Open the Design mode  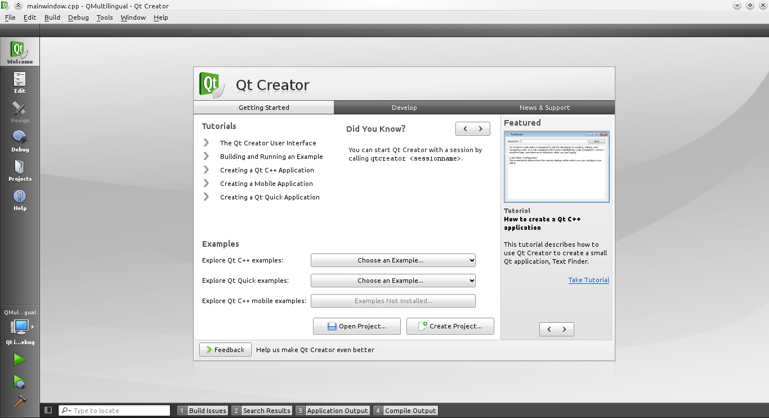tap(20, 112)
